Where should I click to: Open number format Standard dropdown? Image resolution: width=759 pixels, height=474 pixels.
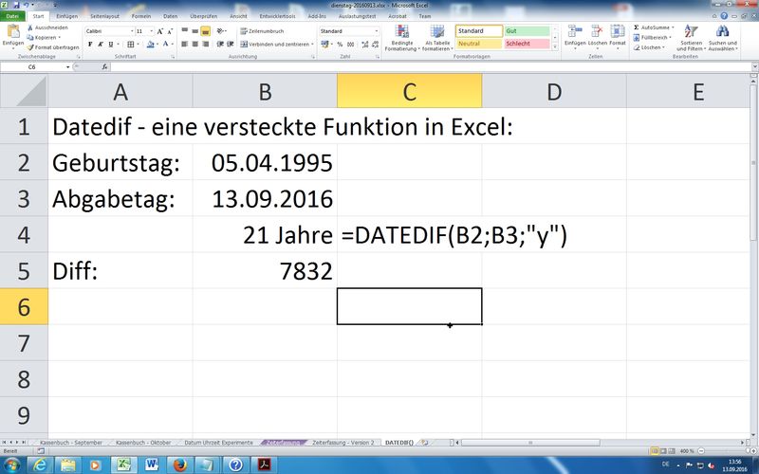[x=376, y=31]
